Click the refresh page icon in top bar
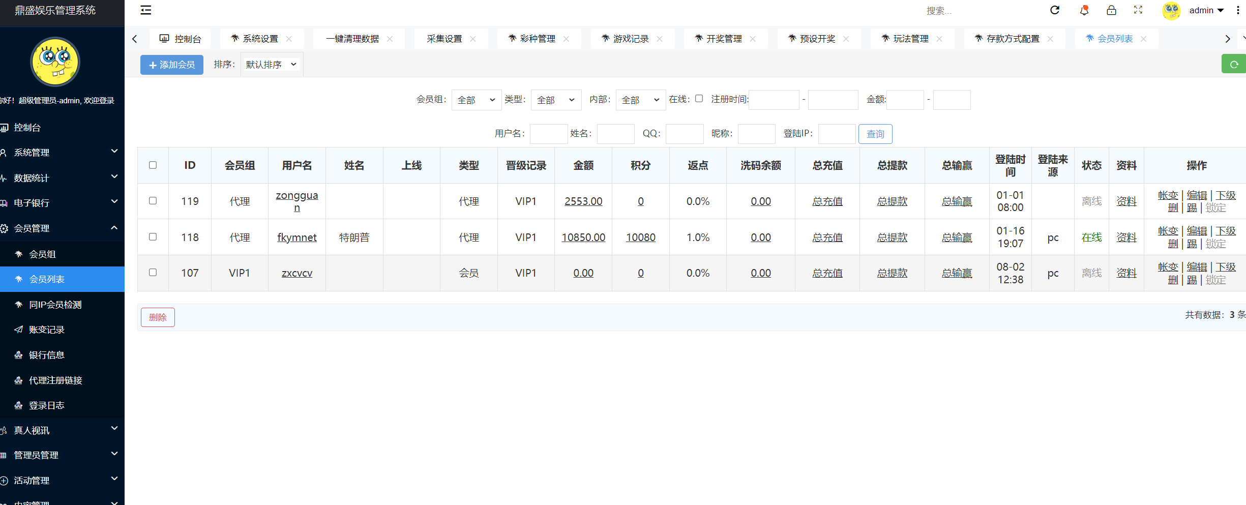The height and width of the screenshot is (505, 1246). tap(1055, 10)
